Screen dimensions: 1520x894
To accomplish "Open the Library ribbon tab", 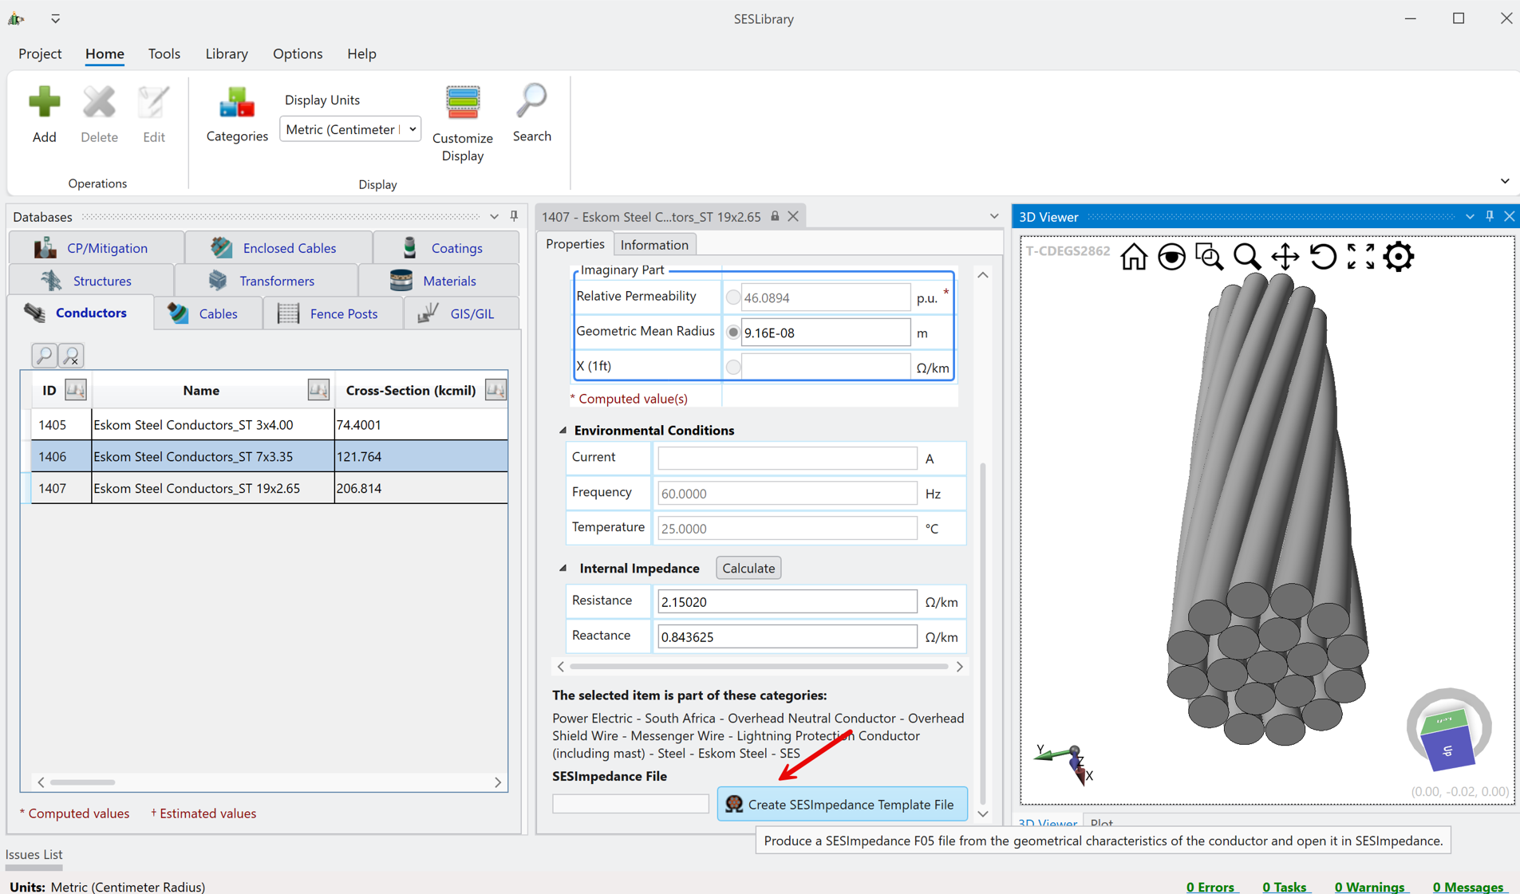I will [x=227, y=53].
